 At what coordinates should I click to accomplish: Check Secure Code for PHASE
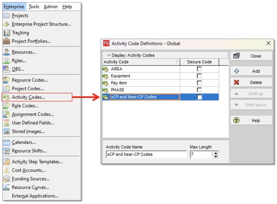[x=199, y=90]
